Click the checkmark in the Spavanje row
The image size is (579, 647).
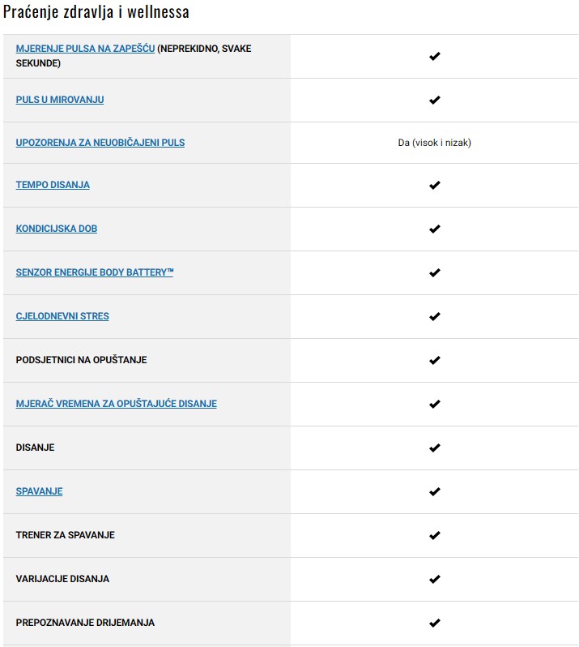point(434,491)
